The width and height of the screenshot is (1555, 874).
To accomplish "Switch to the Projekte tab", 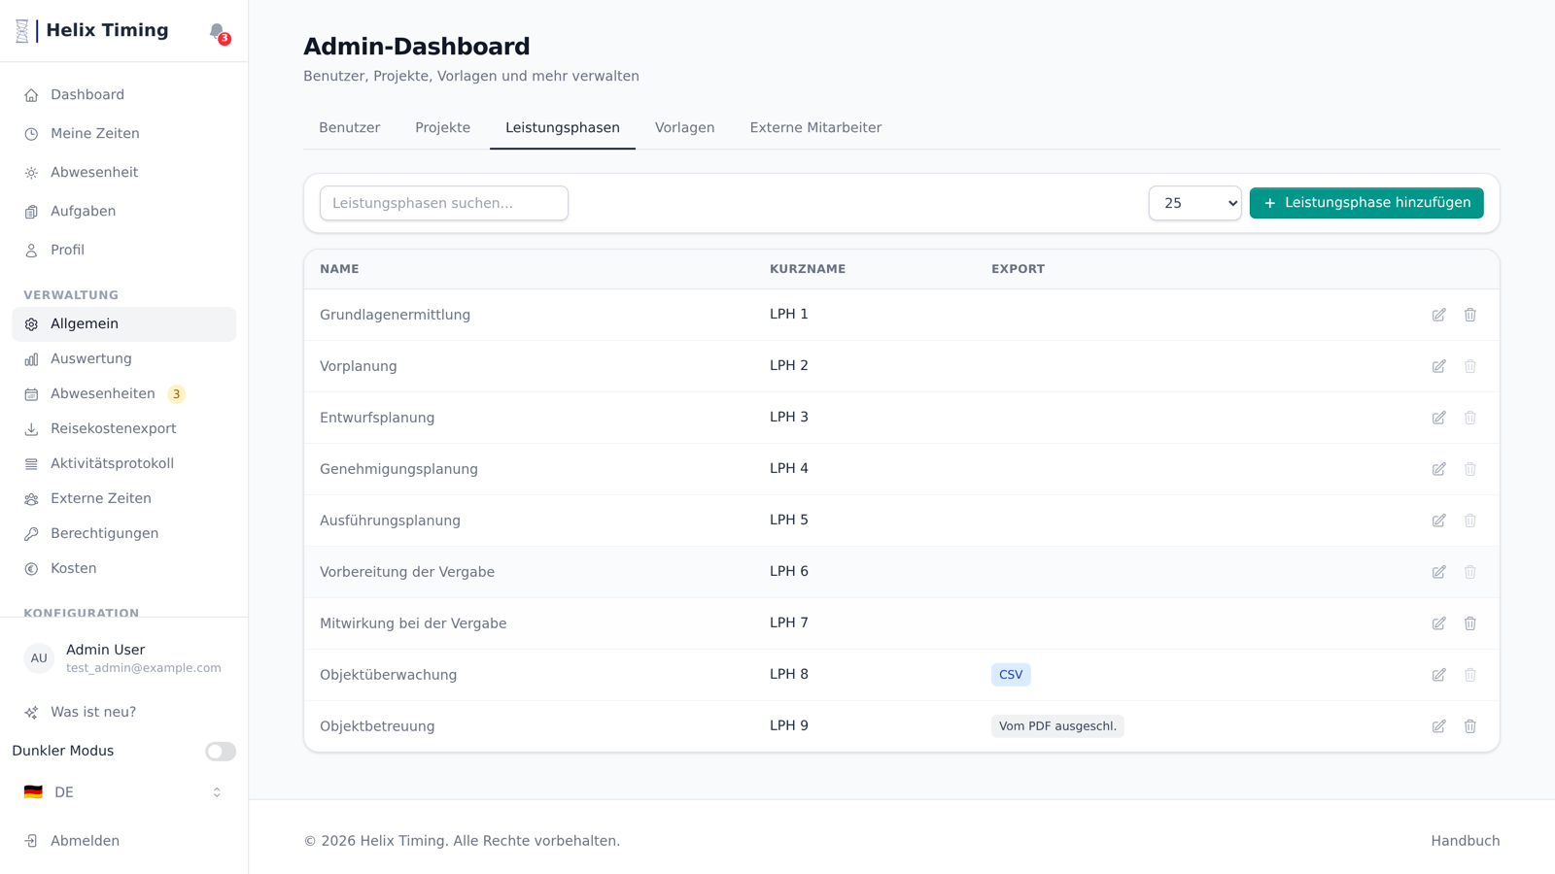I will coord(442,128).
